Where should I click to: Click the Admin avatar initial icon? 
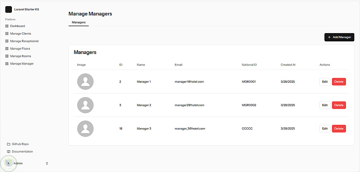tap(9, 163)
